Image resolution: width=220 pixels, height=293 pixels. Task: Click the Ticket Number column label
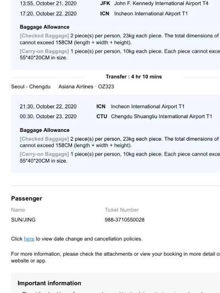122,210
